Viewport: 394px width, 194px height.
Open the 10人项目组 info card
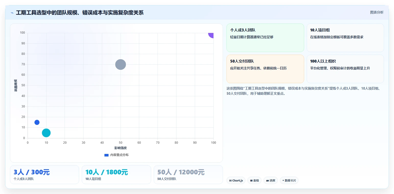345,38
